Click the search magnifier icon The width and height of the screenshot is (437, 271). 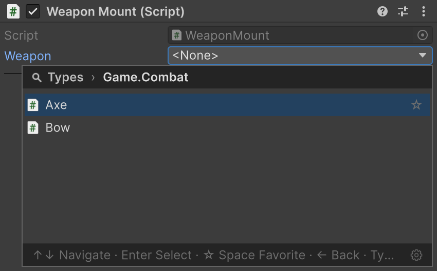click(37, 78)
